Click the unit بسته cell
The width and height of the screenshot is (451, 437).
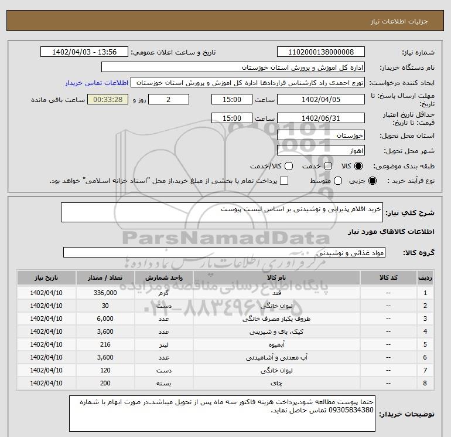point(163,383)
